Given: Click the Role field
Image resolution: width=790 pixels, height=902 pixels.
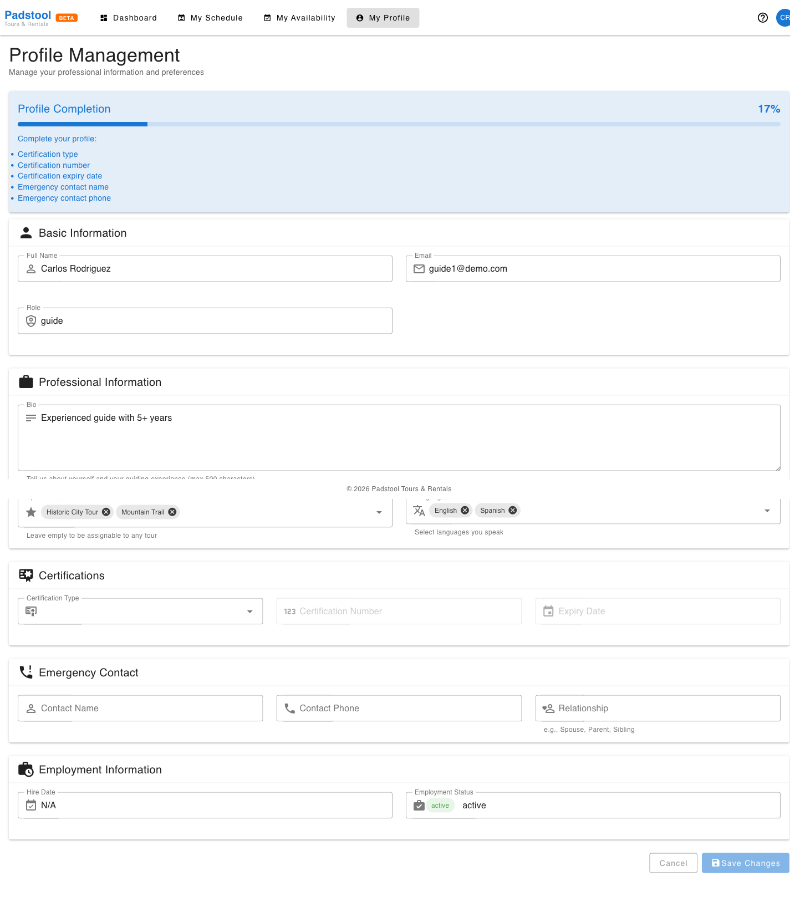Looking at the screenshot, I should tap(205, 320).
